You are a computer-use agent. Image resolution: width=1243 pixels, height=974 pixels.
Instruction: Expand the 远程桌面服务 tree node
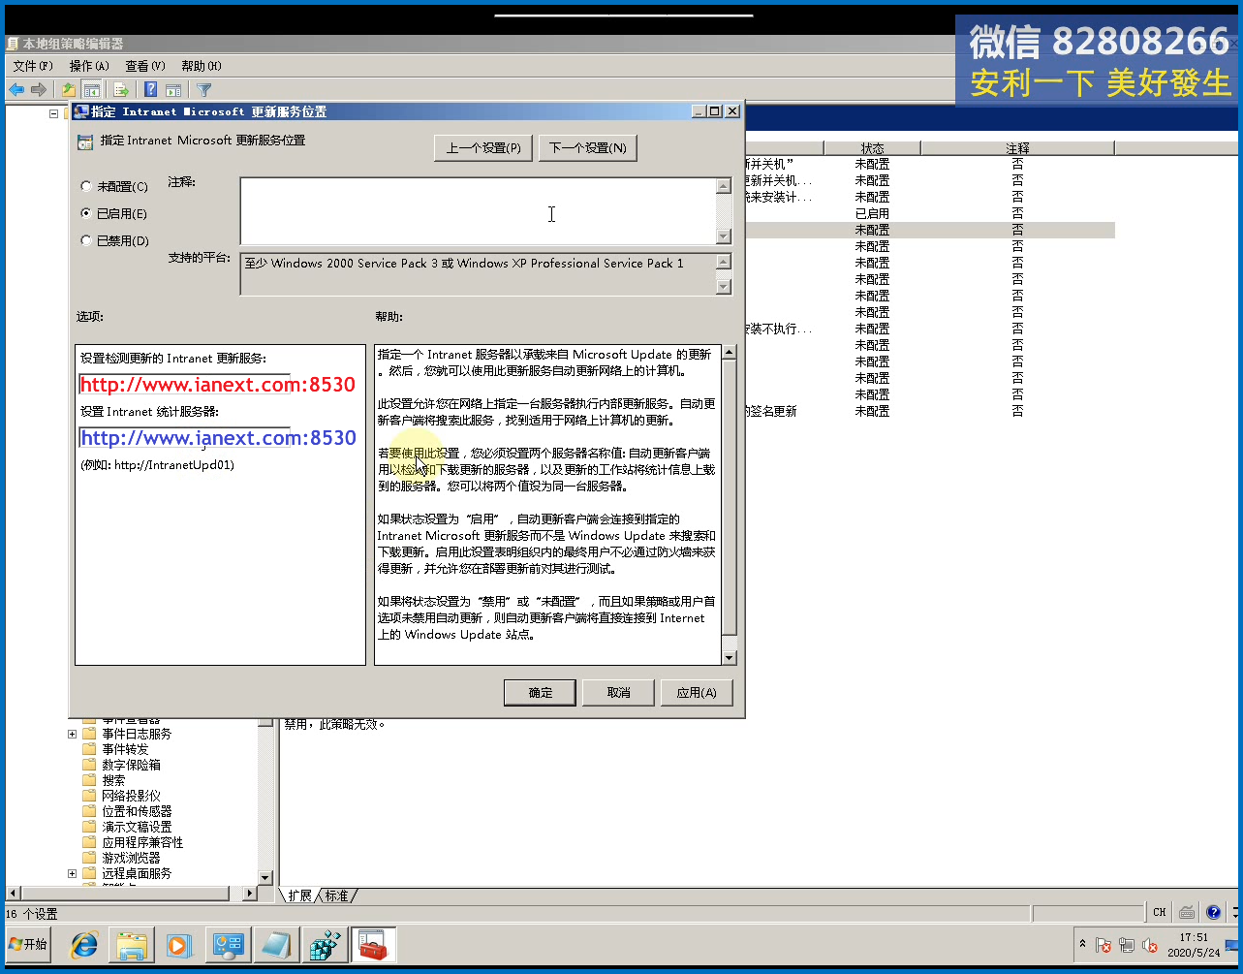click(72, 873)
